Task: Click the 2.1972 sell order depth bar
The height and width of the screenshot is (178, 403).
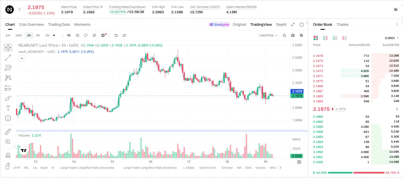Action: point(356,71)
